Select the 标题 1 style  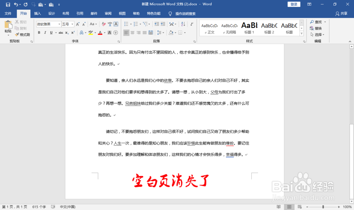(249, 28)
